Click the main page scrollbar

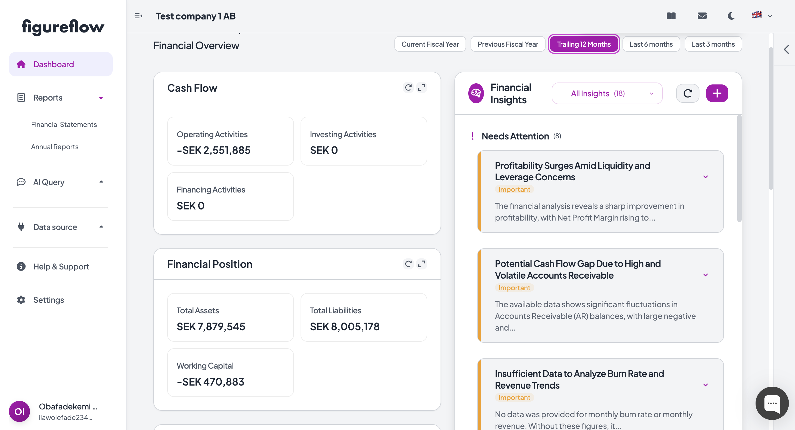(771, 118)
